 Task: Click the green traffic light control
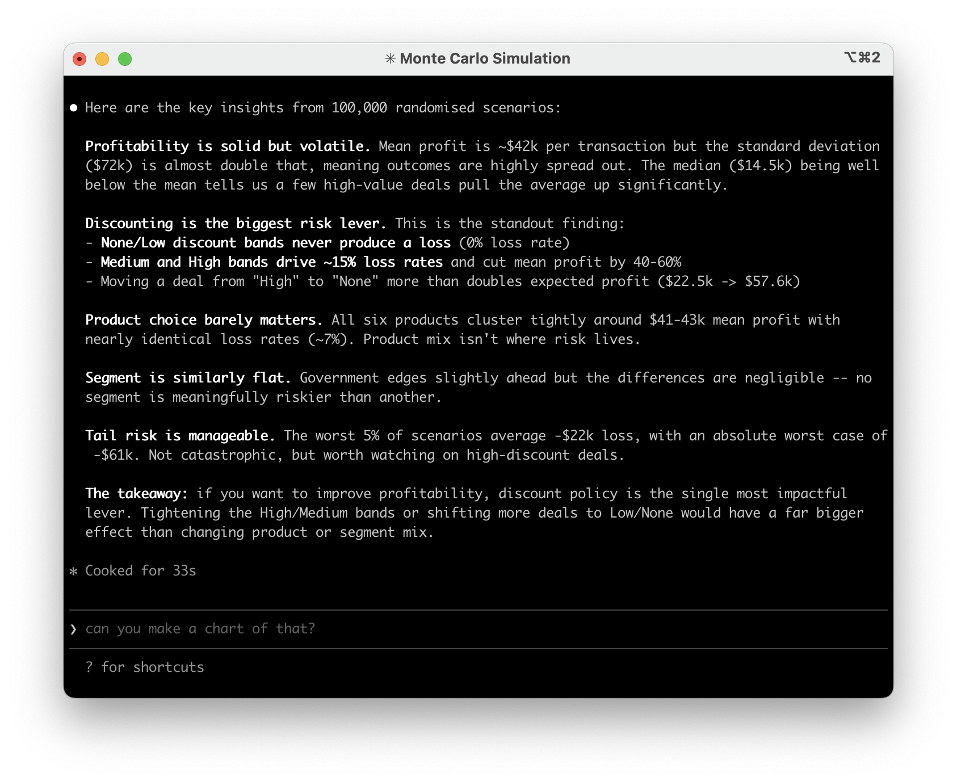pyautogui.click(x=124, y=58)
